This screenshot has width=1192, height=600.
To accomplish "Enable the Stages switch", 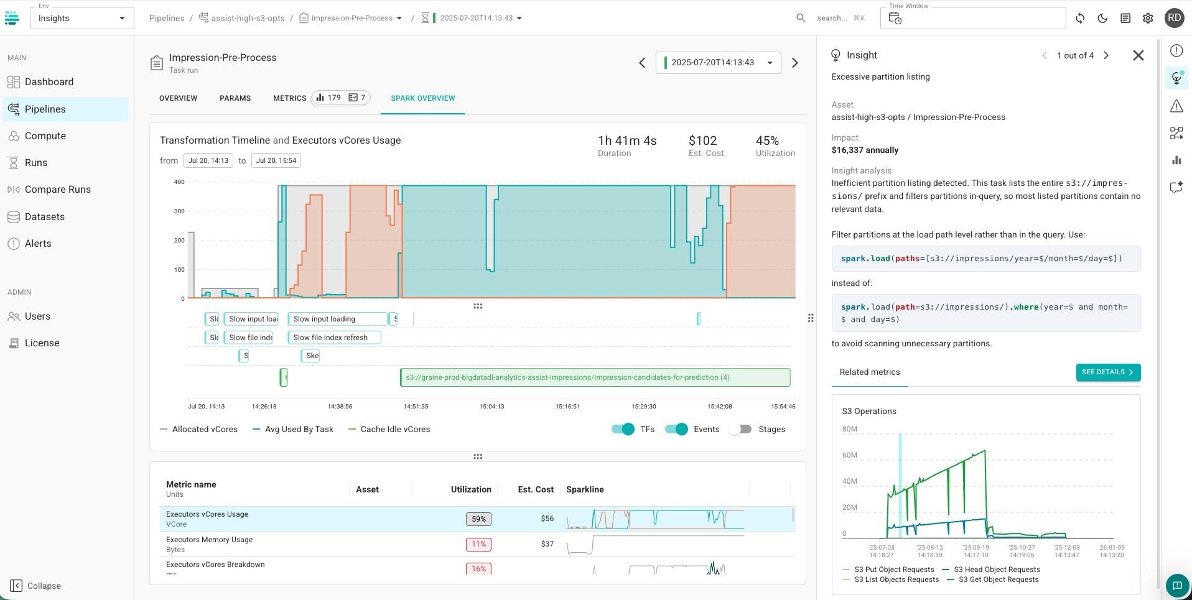I will 740,429.
